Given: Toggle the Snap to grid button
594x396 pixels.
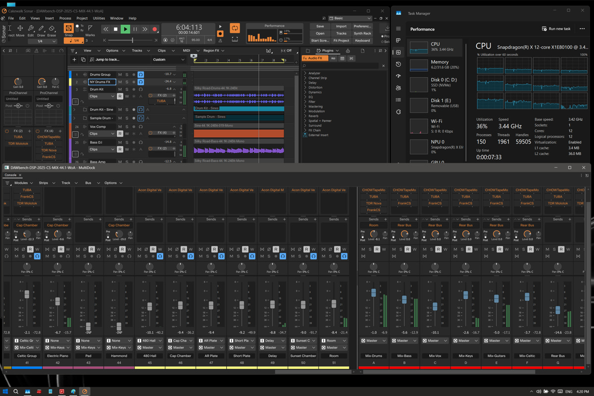Looking at the screenshot, I should click(x=69, y=29).
